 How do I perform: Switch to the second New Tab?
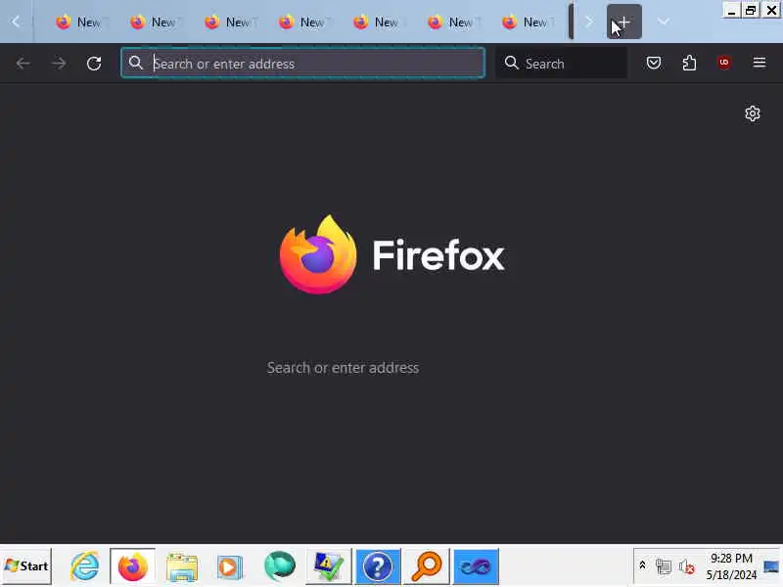point(154,23)
